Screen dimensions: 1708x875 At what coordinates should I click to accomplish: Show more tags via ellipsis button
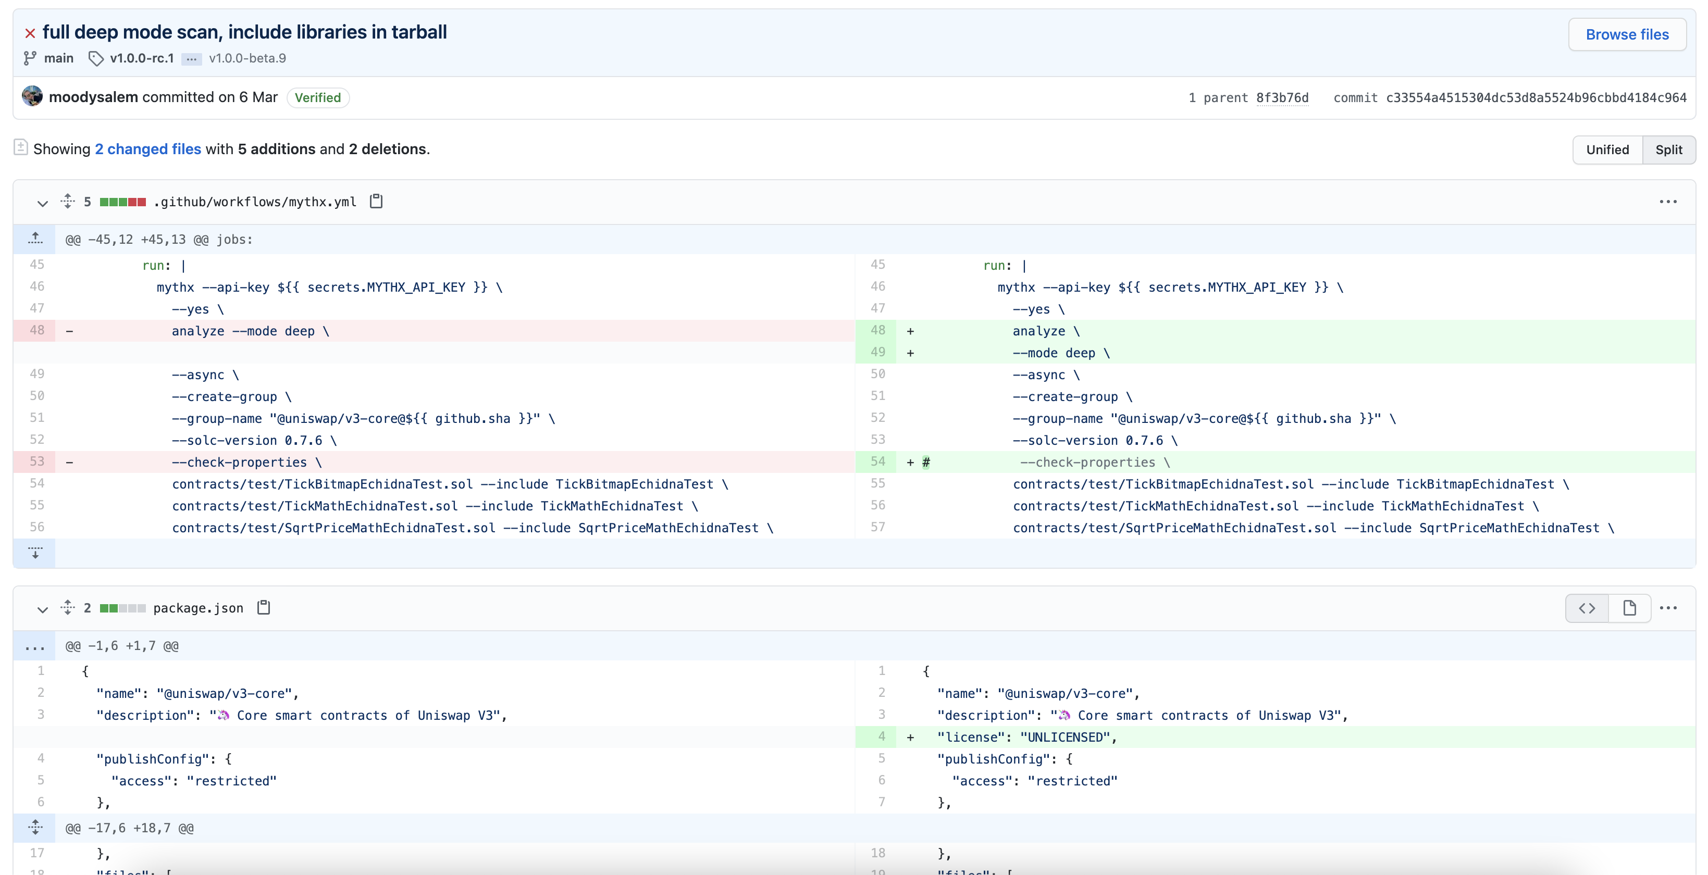pyautogui.click(x=191, y=59)
